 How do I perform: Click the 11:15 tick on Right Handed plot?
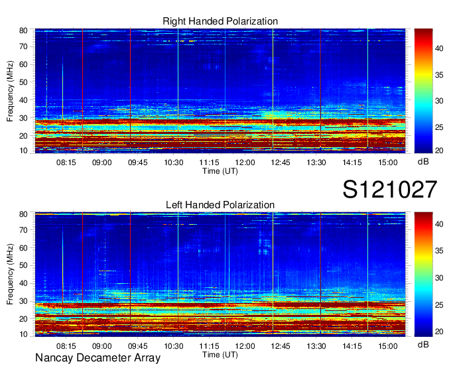pos(209,162)
